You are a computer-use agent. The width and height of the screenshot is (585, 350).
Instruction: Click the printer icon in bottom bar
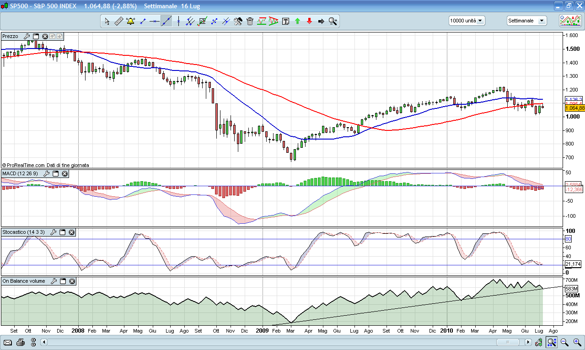[20, 342]
